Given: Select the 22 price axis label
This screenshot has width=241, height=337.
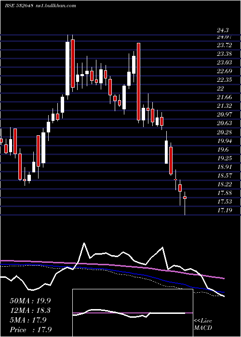Looking at the screenshot, I should (x=221, y=89).
